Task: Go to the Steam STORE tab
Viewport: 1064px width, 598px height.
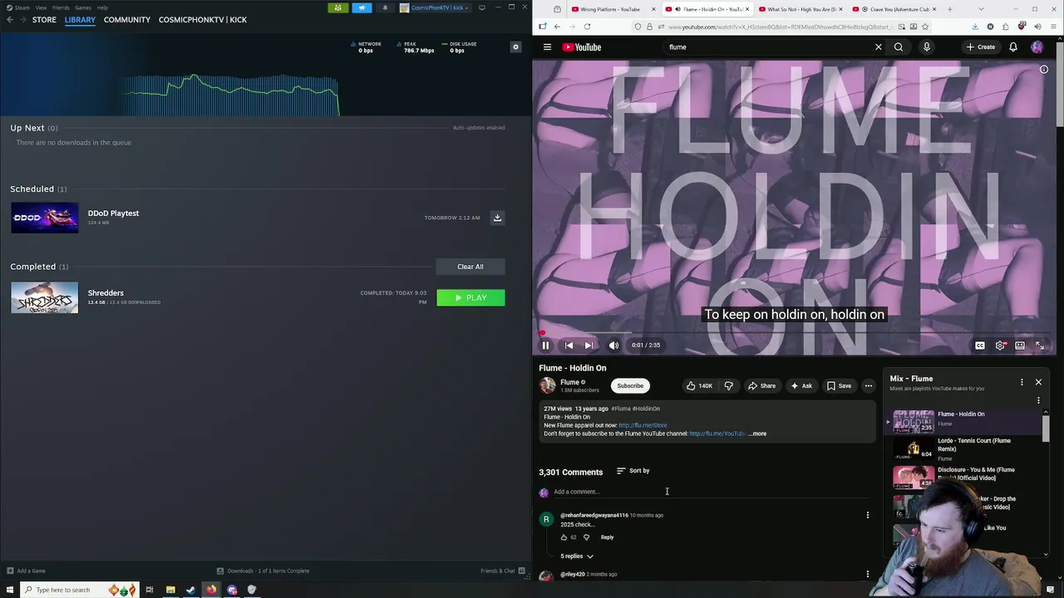Action: coord(44,20)
